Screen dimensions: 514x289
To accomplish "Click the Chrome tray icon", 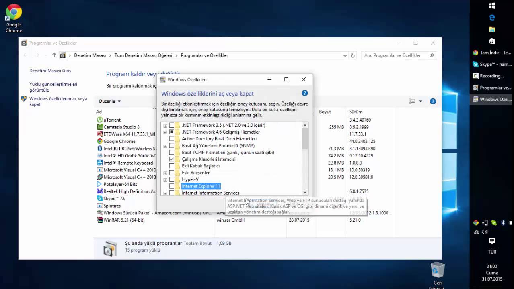I will tap(476, 223).
